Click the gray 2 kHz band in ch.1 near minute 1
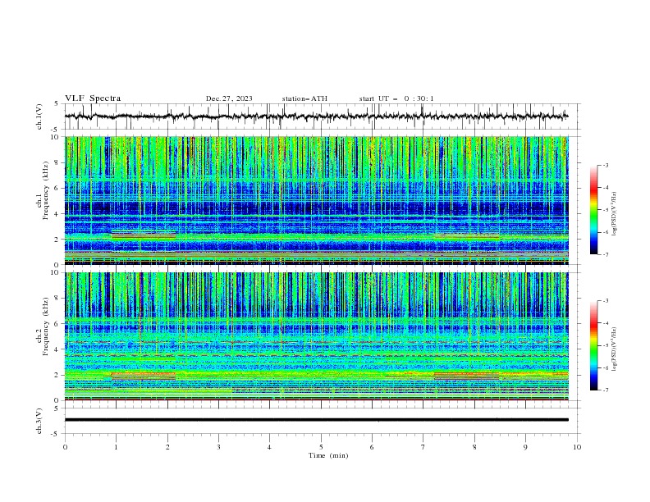650x502 pixels. click(x=144, y=235)
